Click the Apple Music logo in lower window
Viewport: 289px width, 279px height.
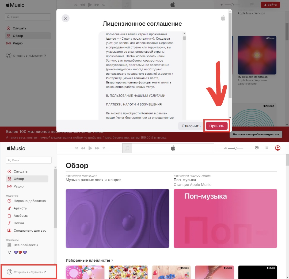[16, 148]
